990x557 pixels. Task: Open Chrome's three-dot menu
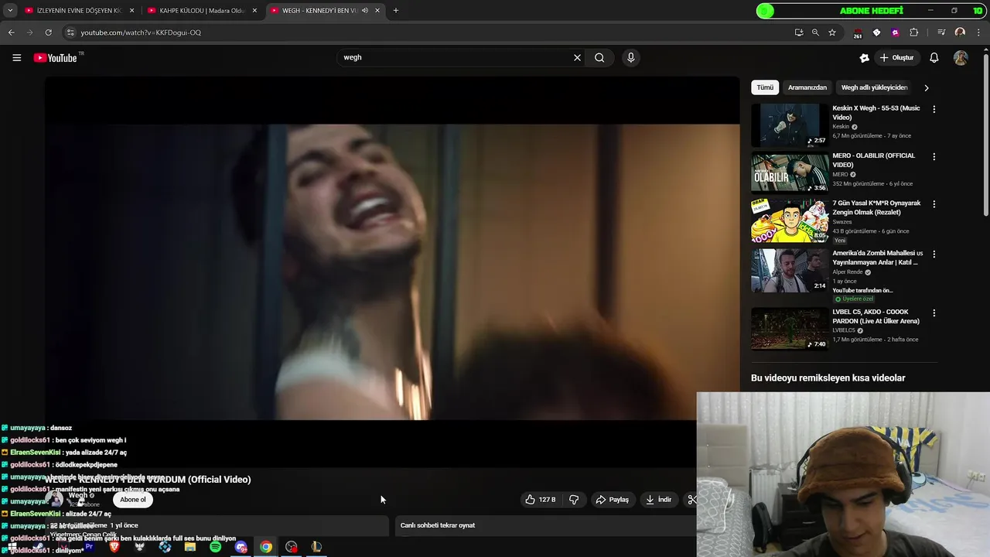point(978,32)
